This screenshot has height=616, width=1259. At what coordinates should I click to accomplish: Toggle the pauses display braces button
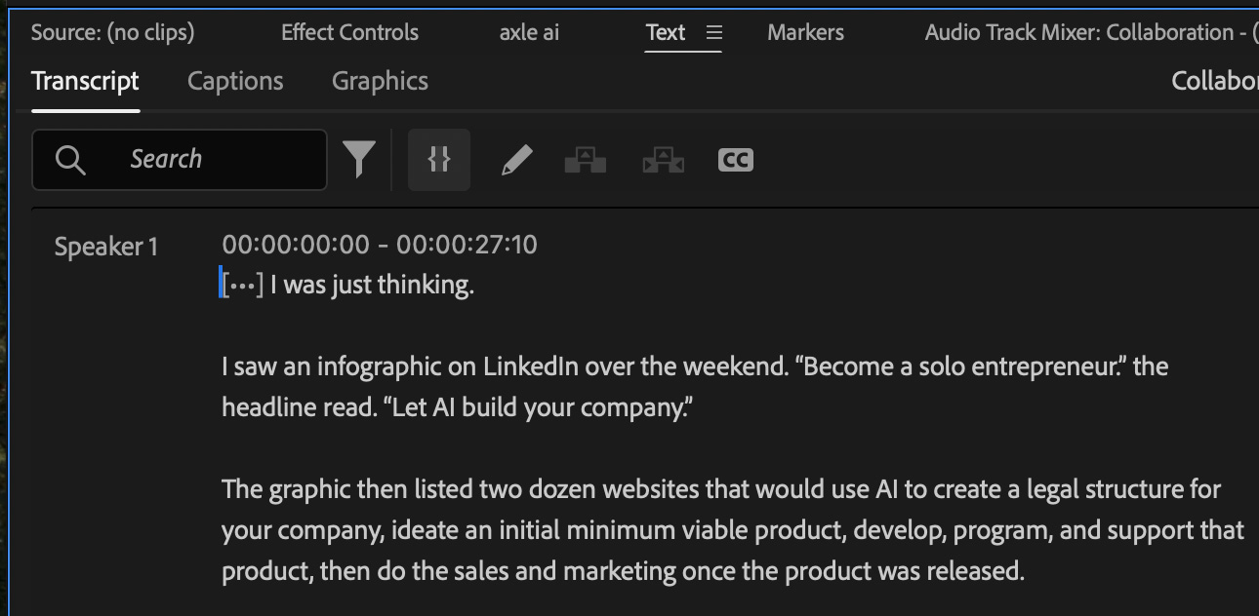(x=439, y=160)
